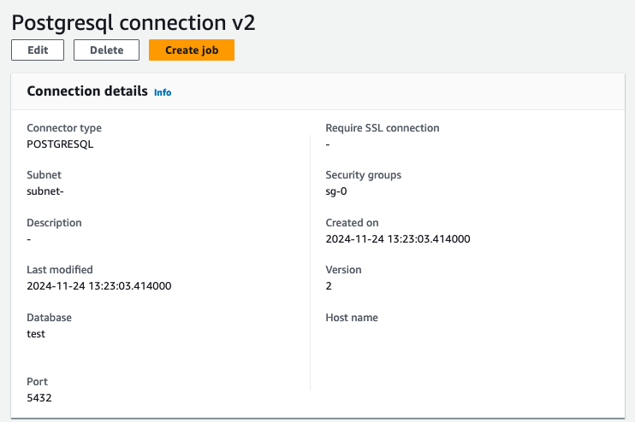Select the port number 5432

tap(39, 398)
